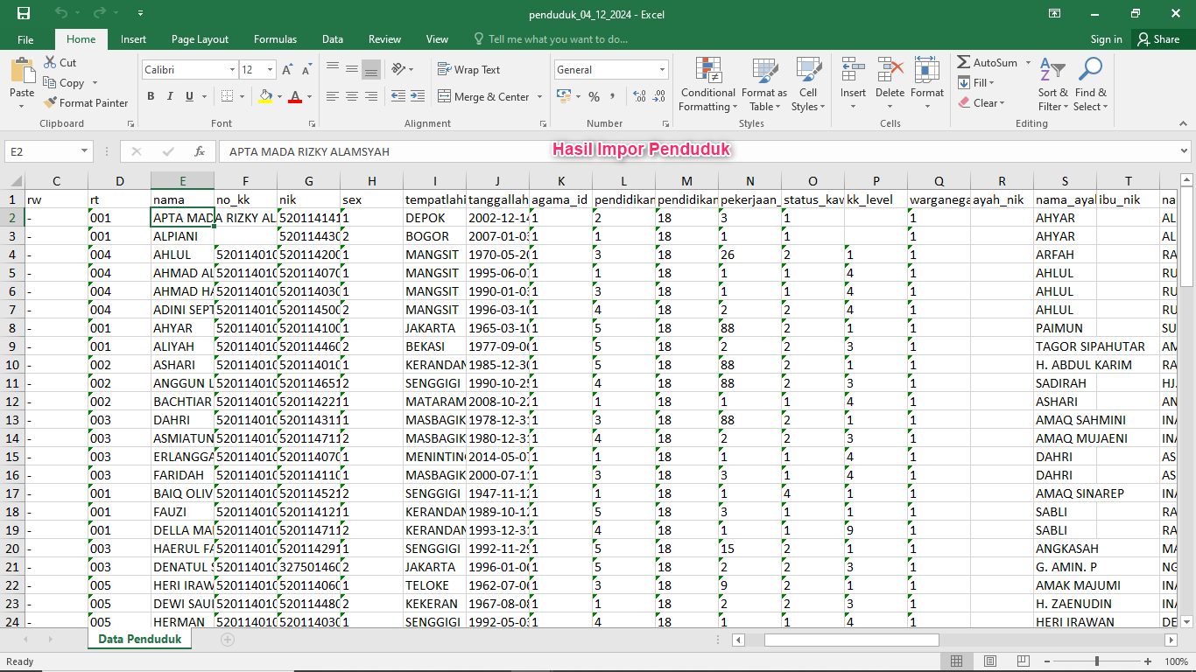Open the Format cells menu
Viewport: 1196px width, 672px height.
click(x=927, y=84)
